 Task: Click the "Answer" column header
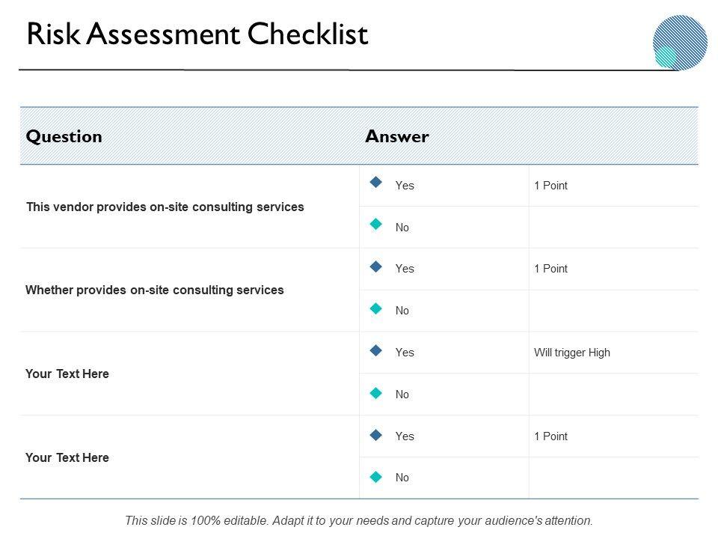coord(396,136)
